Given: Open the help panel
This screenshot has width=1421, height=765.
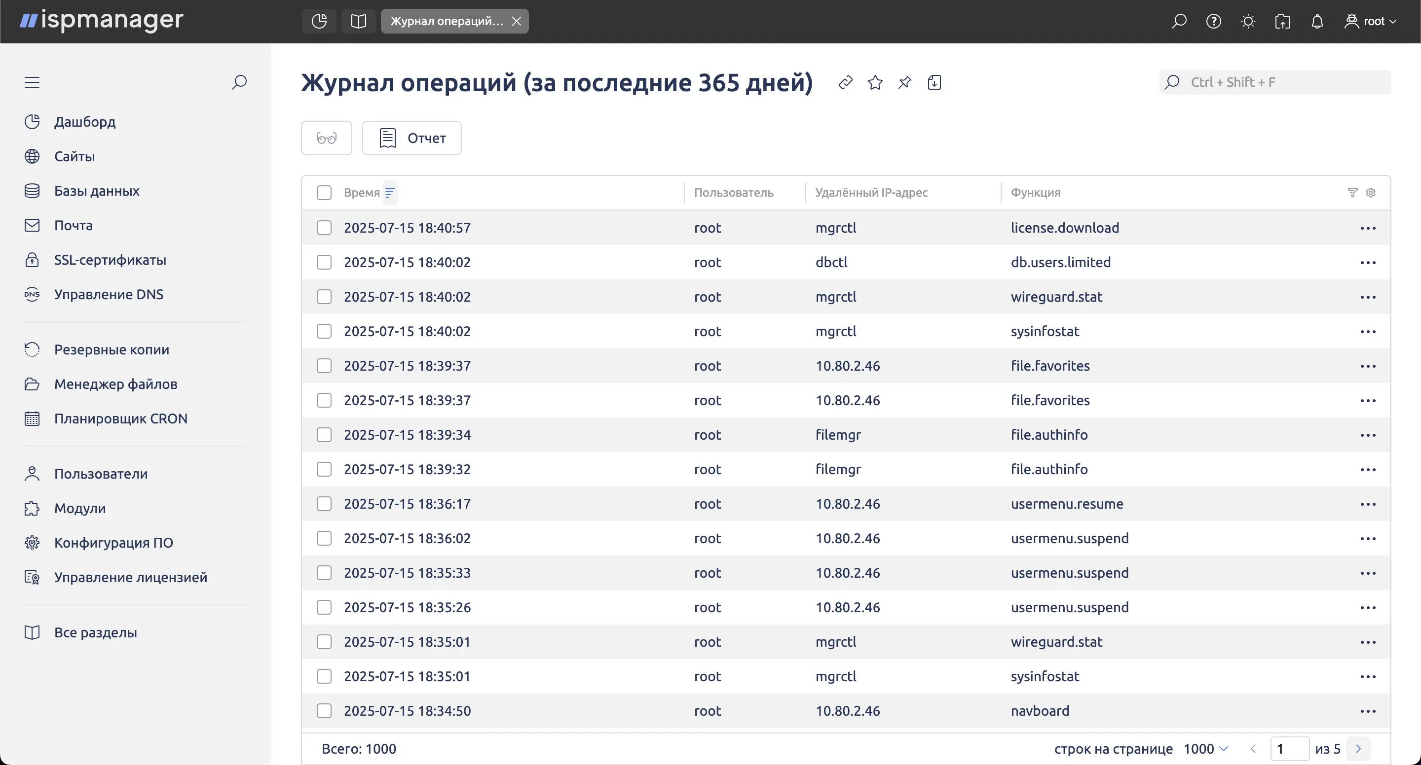Looking at the screenshot, I should pyautogui.click(x=1214, y=21).
